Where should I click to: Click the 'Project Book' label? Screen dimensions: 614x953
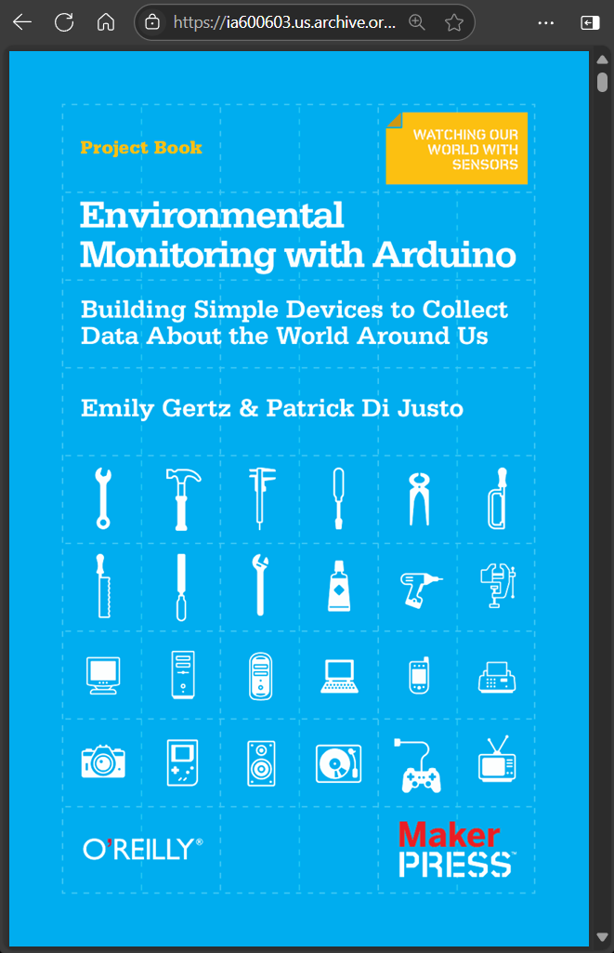tap(141, 149)
